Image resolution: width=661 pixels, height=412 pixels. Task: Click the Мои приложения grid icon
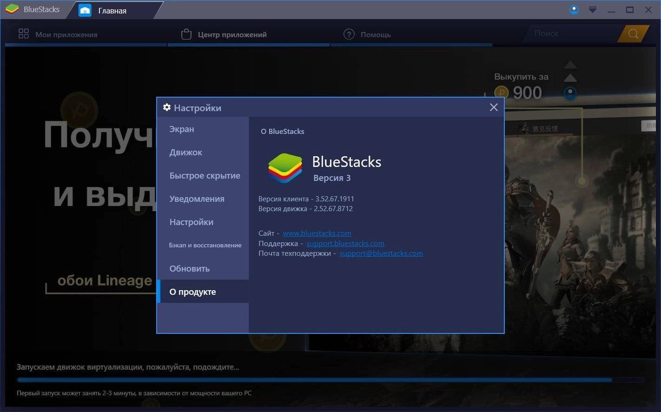(x=24, y=33)
